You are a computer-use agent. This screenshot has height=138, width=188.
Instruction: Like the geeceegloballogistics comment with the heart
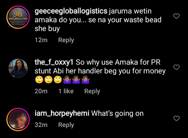coord(176,16)
